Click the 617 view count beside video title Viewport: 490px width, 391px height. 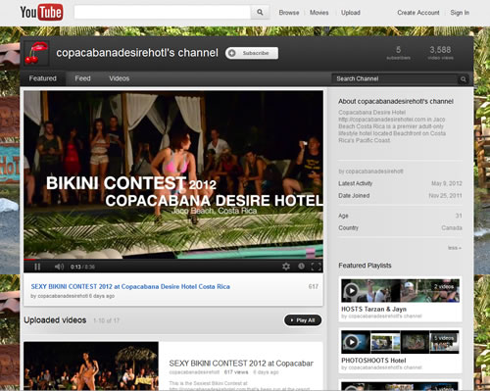pos(313,286)
